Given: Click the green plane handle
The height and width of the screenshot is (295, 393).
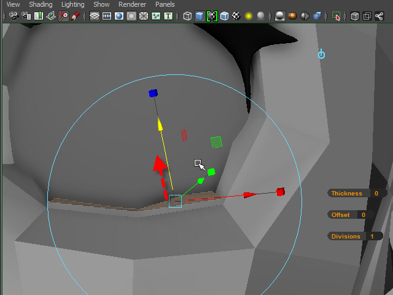Looking at the screenshot, I should [x=216, y=142].
